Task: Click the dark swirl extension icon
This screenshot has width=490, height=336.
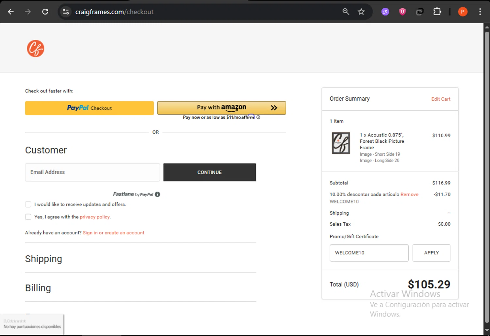Action: pos(420,12)
